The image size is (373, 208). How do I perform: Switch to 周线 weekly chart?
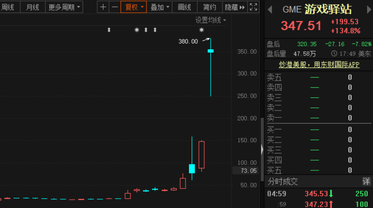pos(8,7)
